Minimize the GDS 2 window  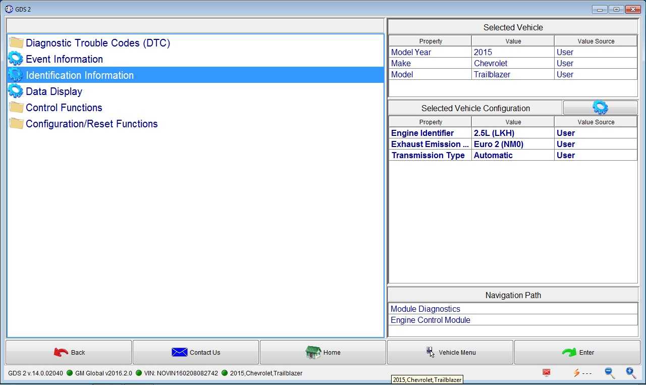[600, 9]
